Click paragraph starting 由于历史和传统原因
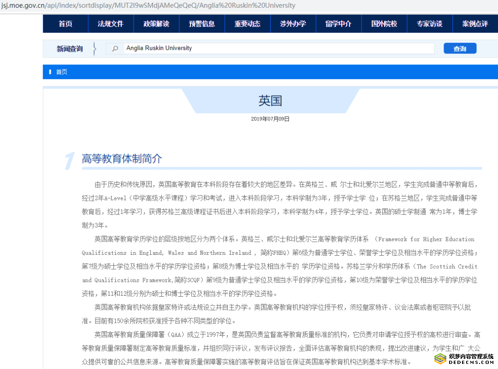Image resolution: width=498 pixels, height=369 pixels. click(280, 205)
